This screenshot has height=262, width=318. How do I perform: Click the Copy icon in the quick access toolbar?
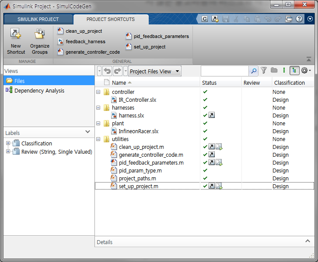click(x=247, y=19)
